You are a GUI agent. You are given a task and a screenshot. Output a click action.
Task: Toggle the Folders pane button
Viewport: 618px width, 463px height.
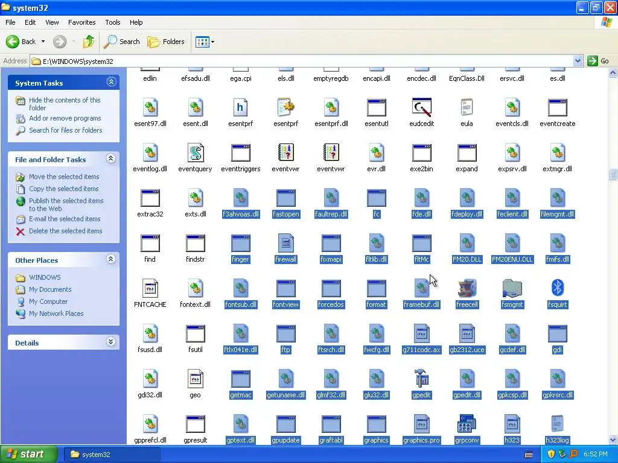(165, 42)
